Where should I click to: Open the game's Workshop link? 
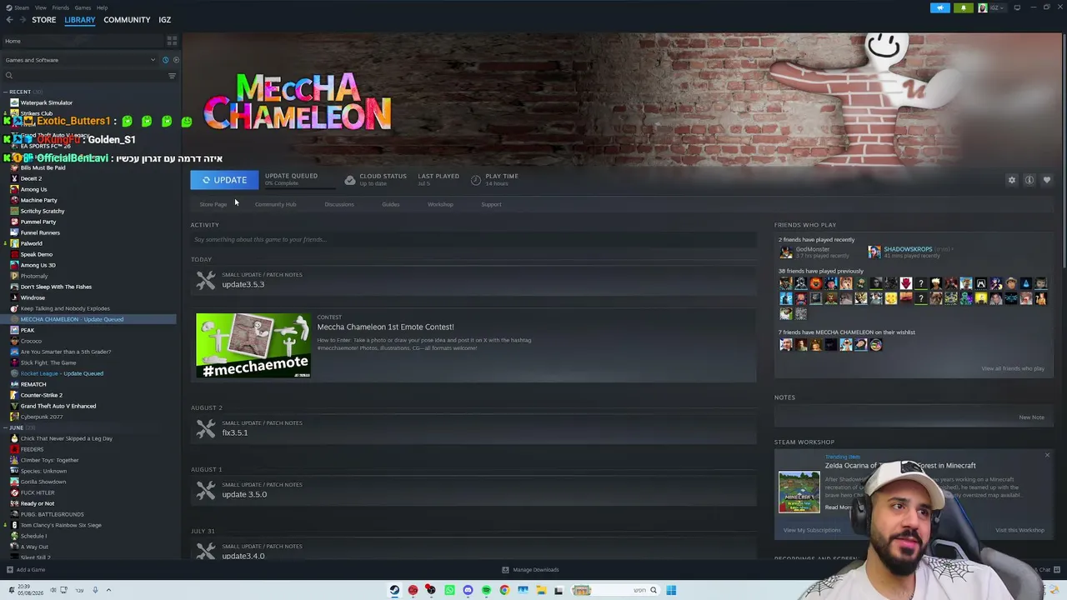440,204
